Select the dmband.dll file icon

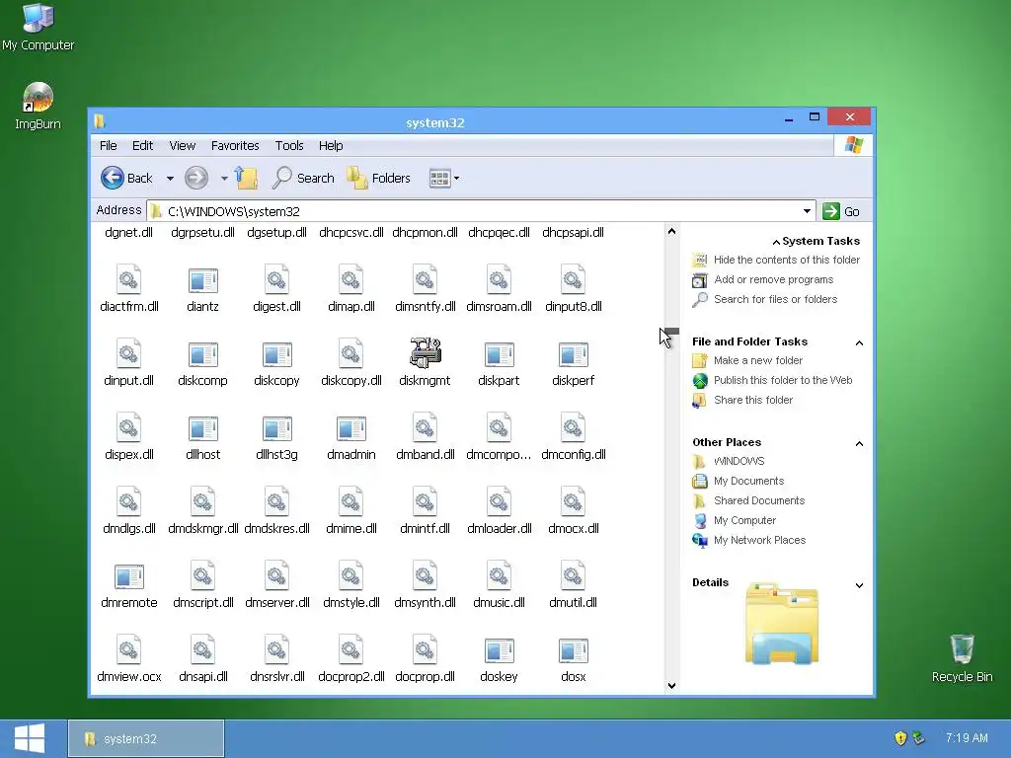tap(425, 427)
